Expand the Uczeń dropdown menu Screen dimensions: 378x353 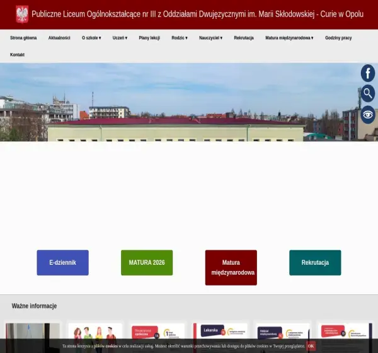point(120,38)
